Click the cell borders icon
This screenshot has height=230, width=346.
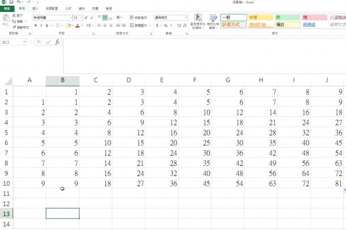click(x=58, y=26)
